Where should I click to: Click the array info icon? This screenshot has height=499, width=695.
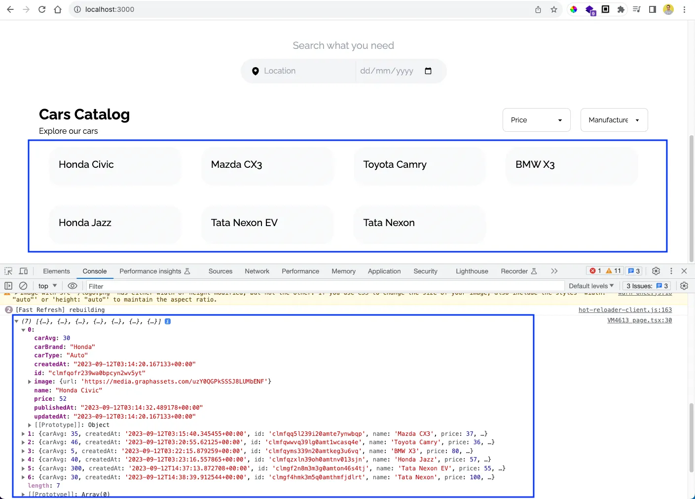(x=168, y=321)
